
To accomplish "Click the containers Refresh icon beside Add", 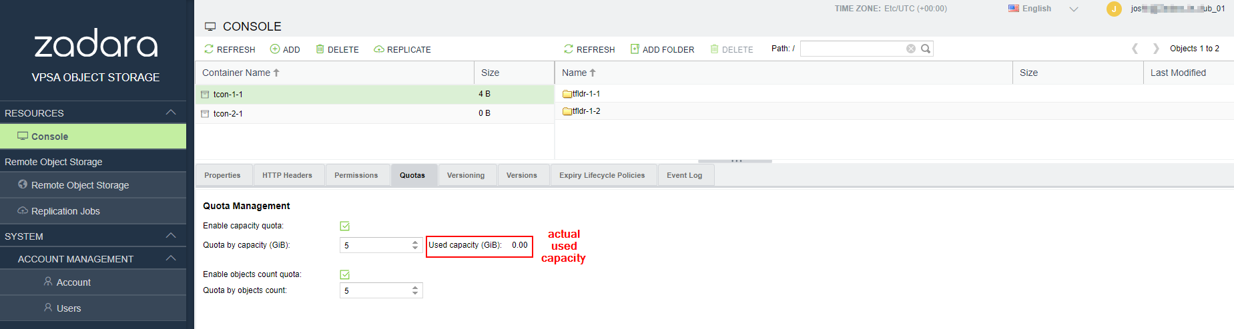I will click(x=209, y=49).
